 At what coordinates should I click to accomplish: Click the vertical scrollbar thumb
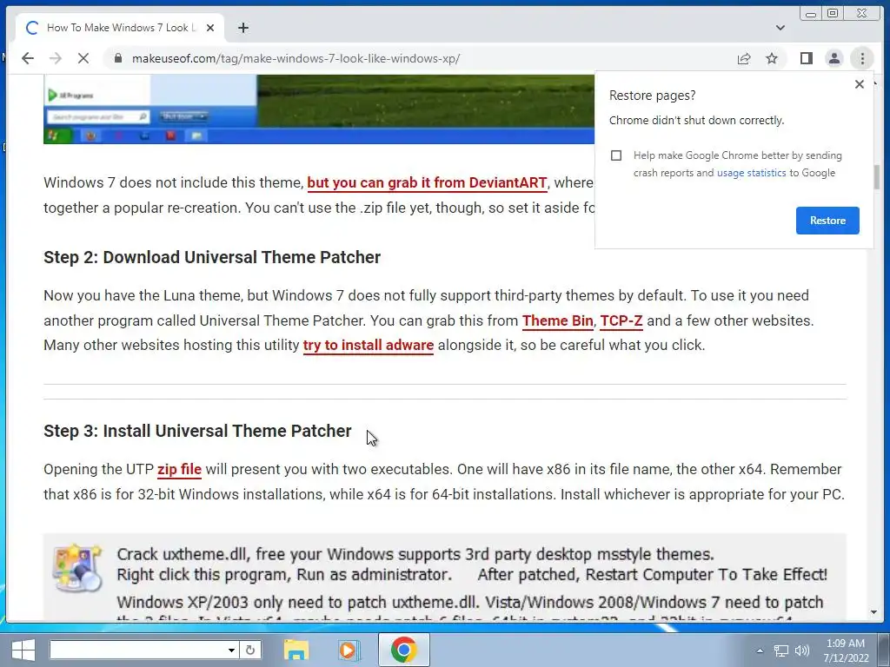pos(876,177)
